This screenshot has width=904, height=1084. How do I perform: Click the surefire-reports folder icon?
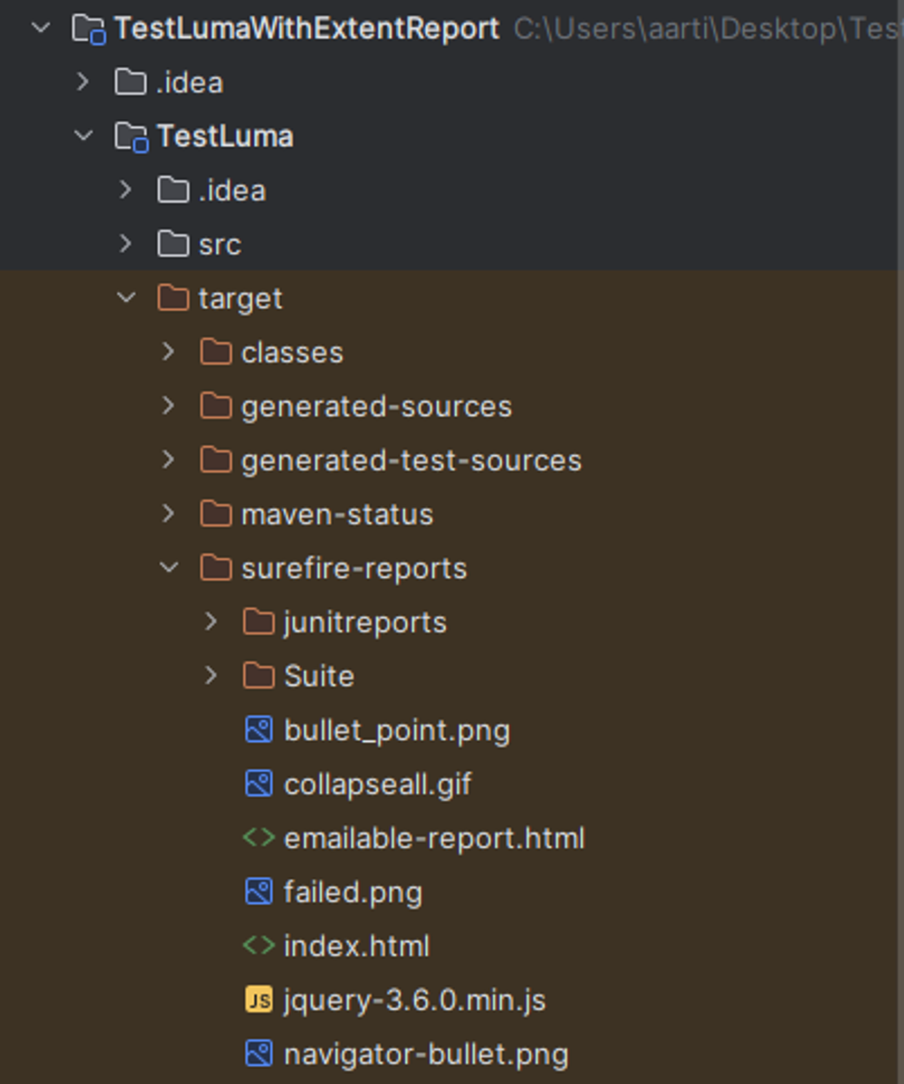216,569
